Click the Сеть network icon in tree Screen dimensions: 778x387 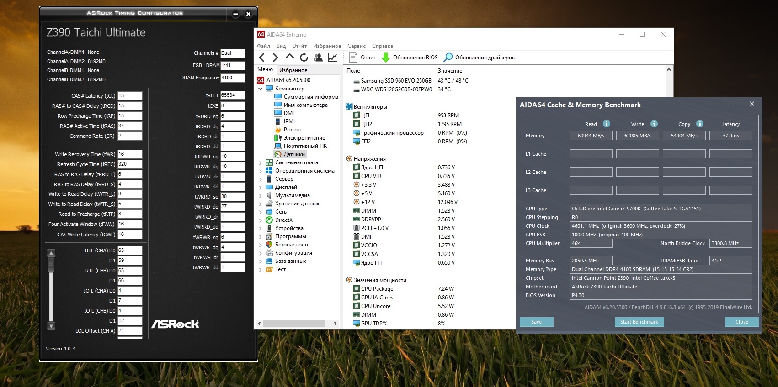(x=269, y=212)
